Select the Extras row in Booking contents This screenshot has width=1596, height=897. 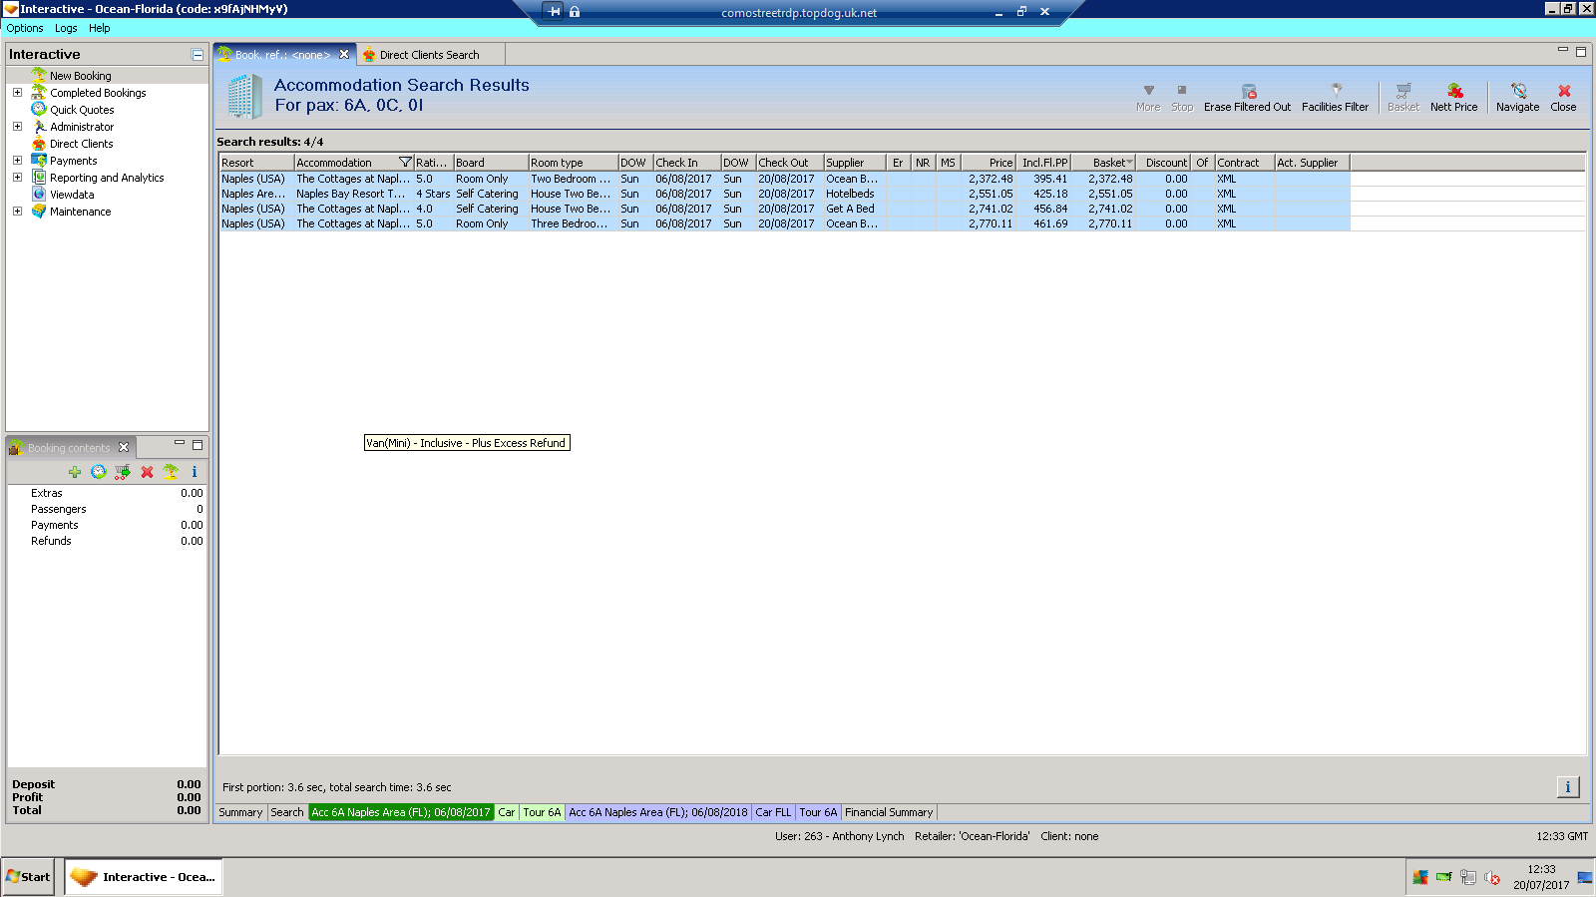click(107, 493)
